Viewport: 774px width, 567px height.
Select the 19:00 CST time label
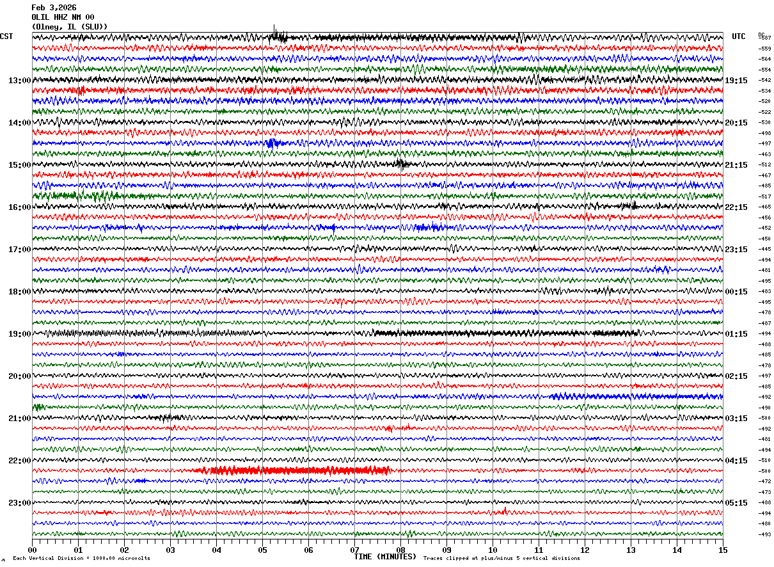pyautogui.click(x=19, y=334)
